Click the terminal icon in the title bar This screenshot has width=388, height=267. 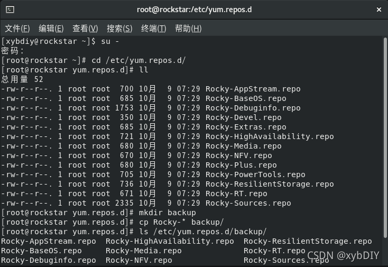coord(10,10)
